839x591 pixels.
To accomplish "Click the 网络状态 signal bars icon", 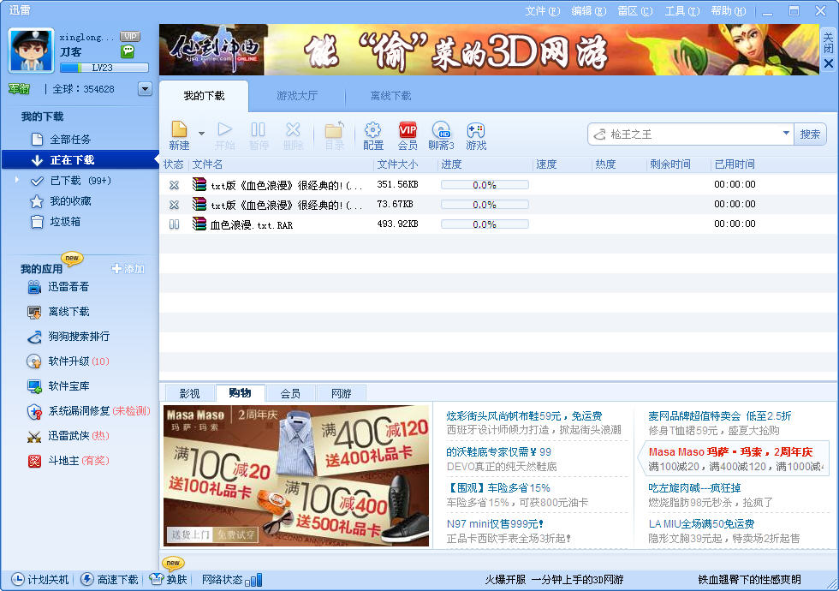I will coord(253,580).
